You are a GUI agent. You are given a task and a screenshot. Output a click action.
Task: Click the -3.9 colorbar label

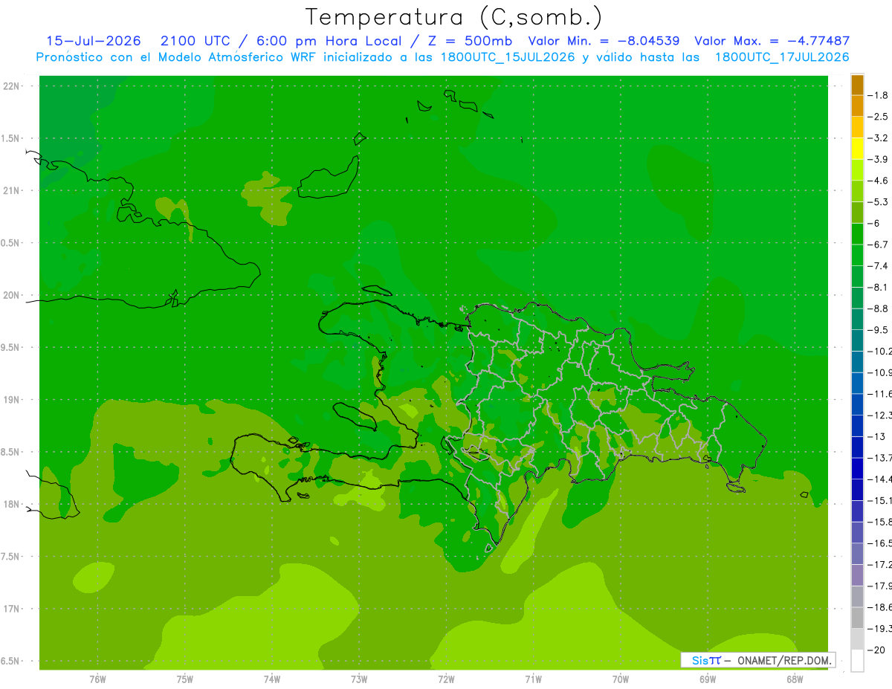(x=878, y=159)
